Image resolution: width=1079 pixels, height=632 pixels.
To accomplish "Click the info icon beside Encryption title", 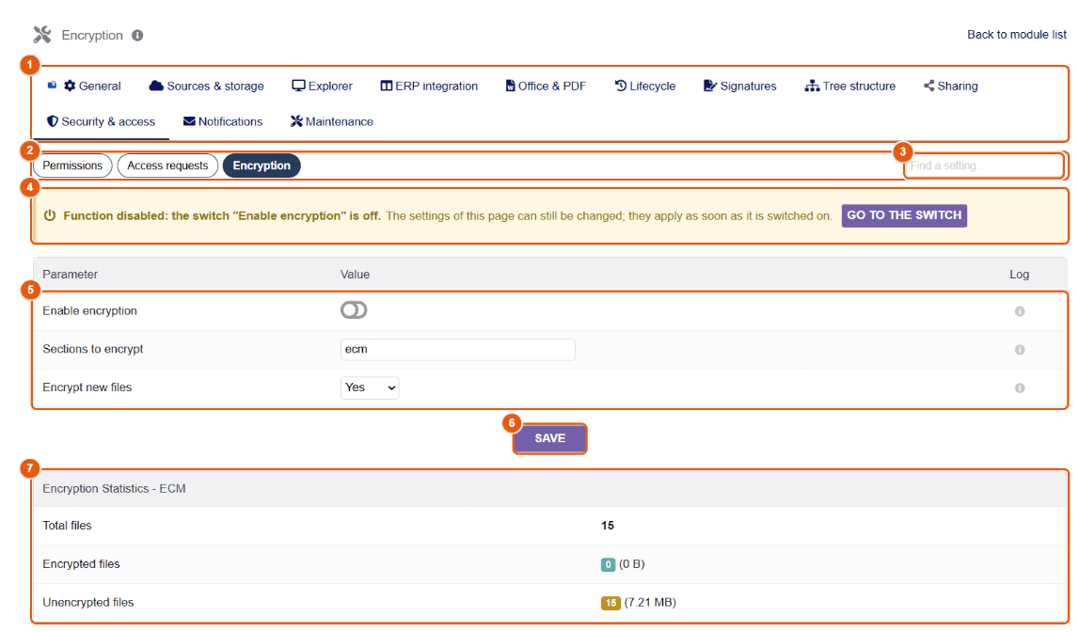I will click(137, 35).
